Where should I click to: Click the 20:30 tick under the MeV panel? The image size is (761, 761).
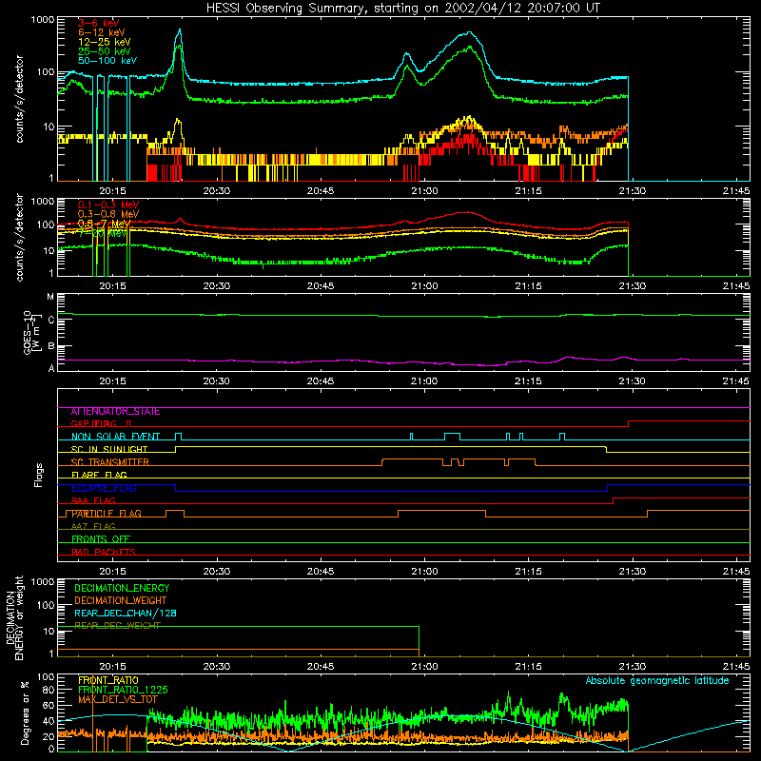coord(217,286)
